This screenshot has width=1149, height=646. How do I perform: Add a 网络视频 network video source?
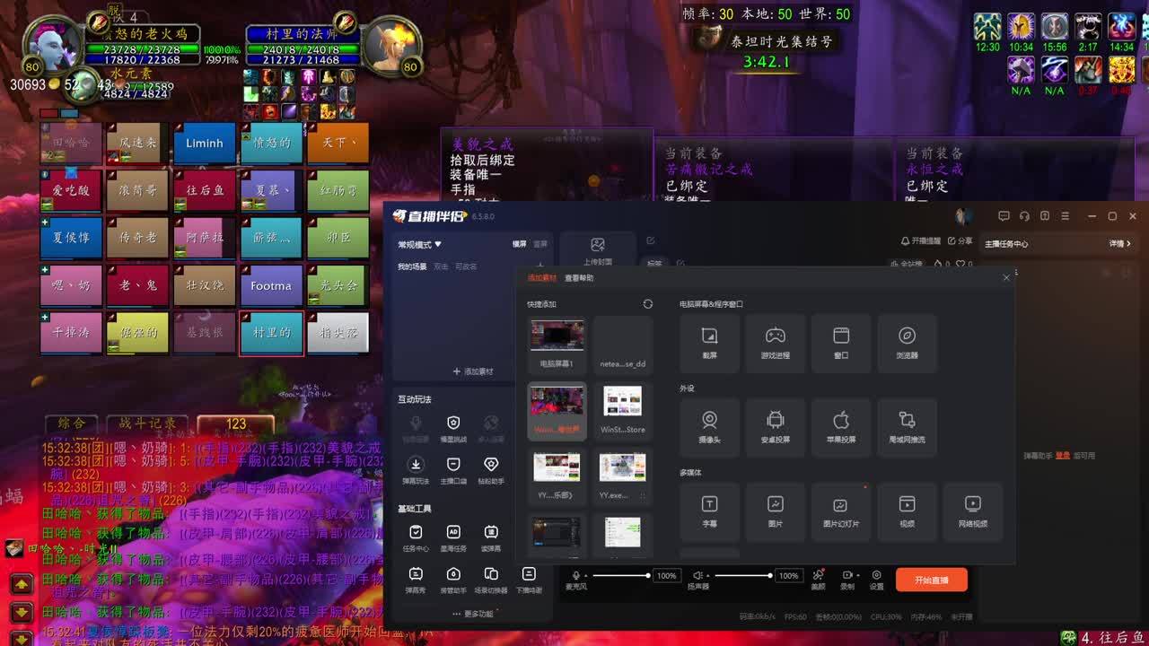pyautogui.click(x=972, y=511)
